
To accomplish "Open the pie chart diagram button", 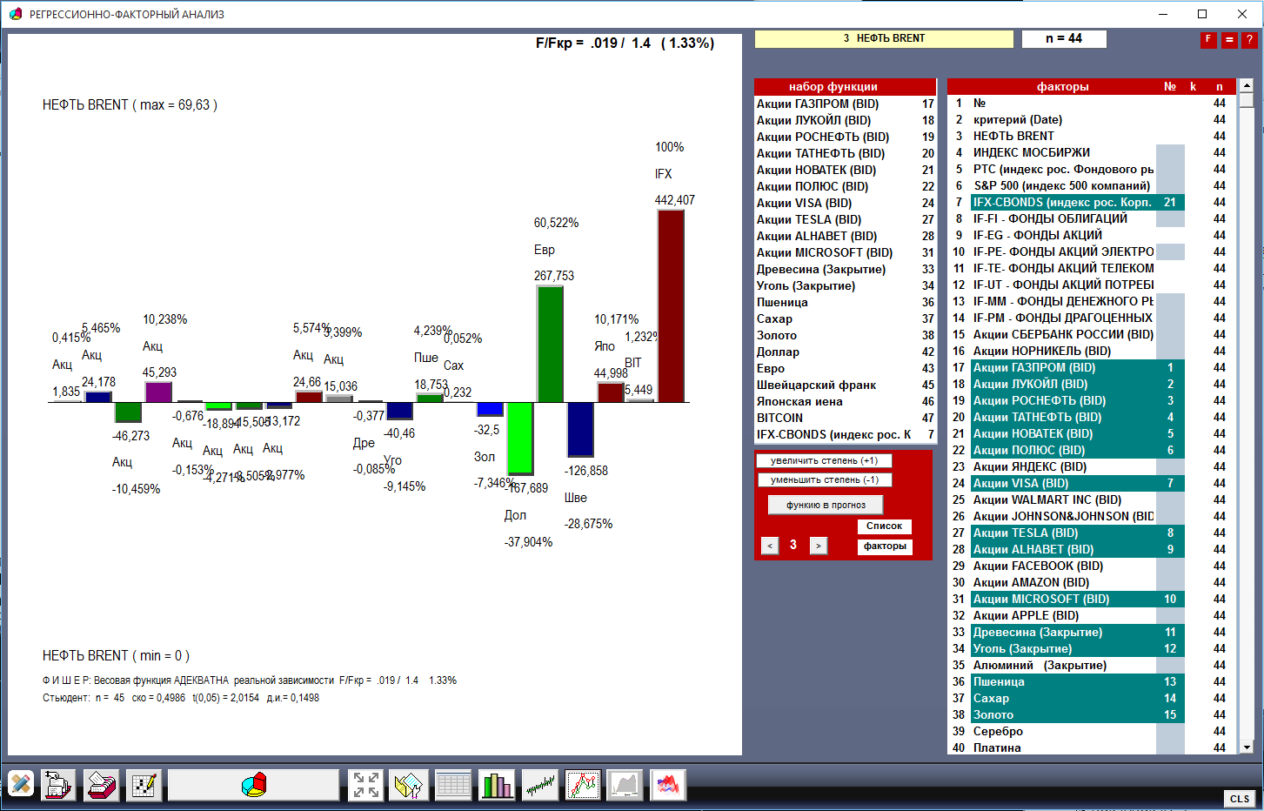I will pyautogui.click(x=253, y=785).
